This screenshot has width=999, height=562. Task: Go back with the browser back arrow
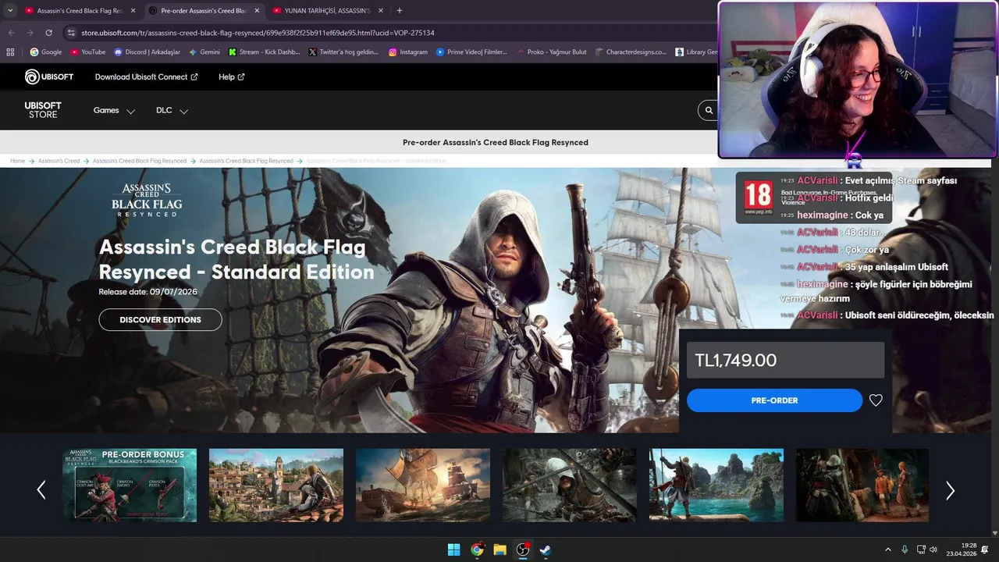(x=11, y=33)
